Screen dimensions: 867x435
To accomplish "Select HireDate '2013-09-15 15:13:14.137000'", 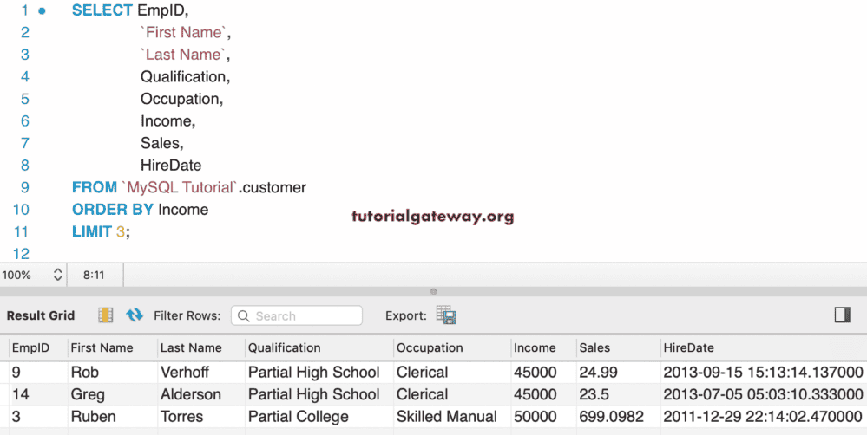I will click(763, 373).
